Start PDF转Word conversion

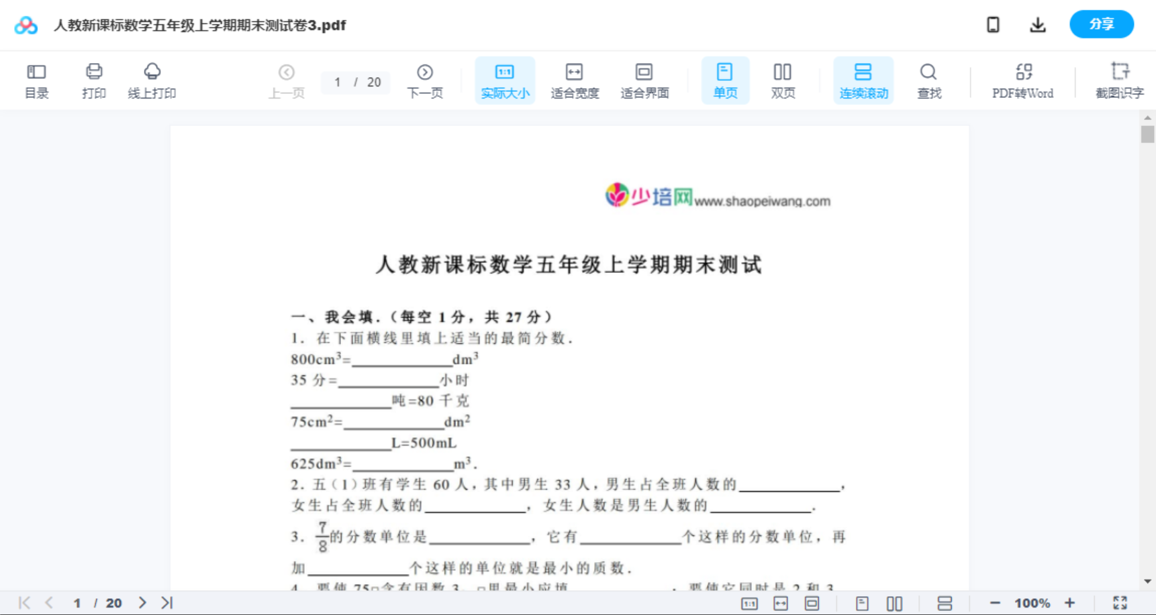click(1021, 80)
